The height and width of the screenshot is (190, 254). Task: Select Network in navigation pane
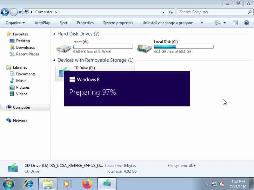click(x=20, y=121)
